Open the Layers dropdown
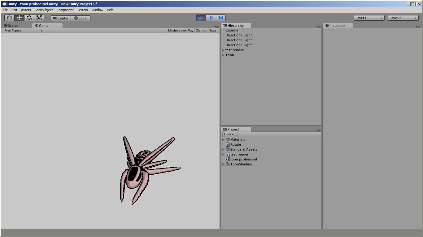Screen dimensions: 423x237 369,18
